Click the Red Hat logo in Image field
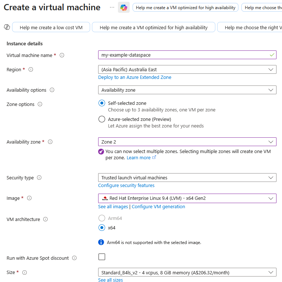282x282 pixels. pyautogui.click(x=105, y=198)
